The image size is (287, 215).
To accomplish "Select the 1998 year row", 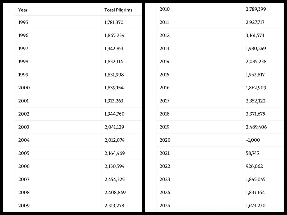I will [23, 62].
